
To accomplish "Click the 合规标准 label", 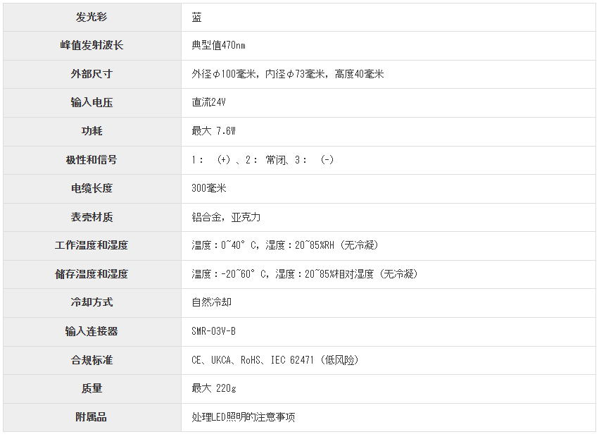I will (91, 360).
